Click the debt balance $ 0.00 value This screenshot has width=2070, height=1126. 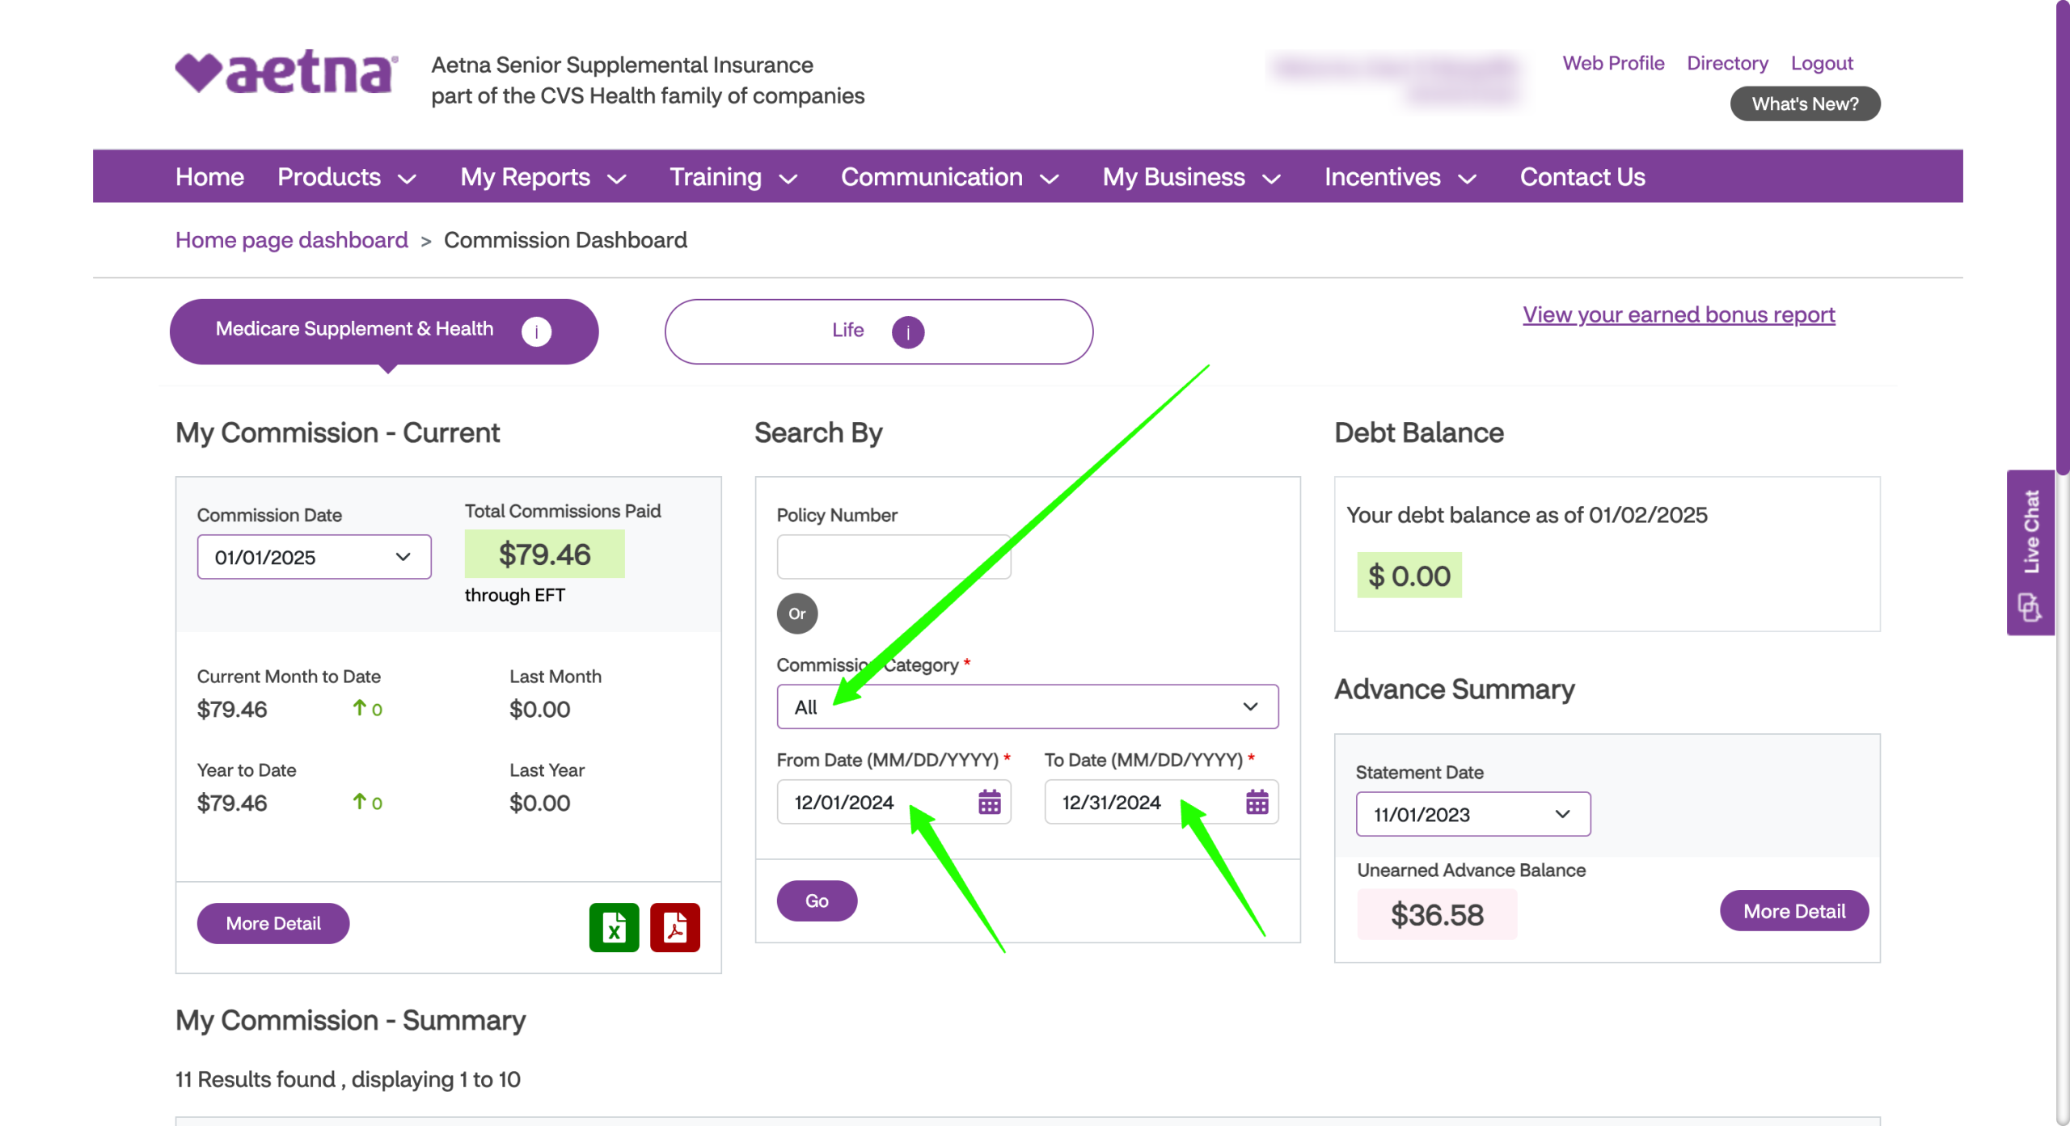click(1409, 576)
